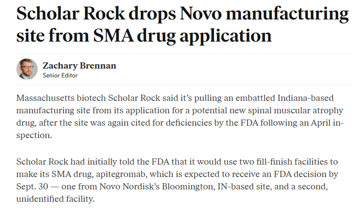Click the word "spection." ending the first paragraph
This screenshot has width=364, height=208.
(x=34, y=135)
